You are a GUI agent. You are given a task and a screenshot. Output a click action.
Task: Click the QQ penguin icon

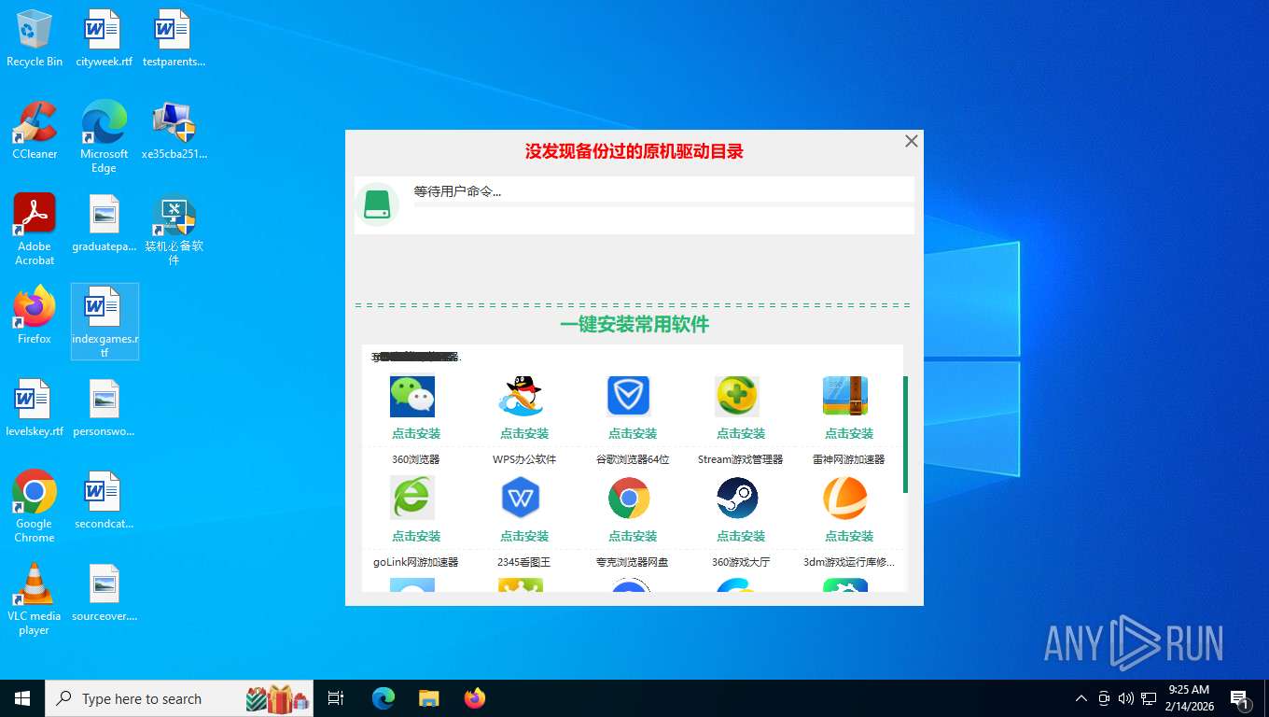point(521,396)
